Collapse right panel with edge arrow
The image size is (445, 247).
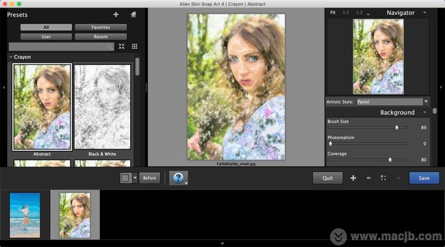pos(441,87)
